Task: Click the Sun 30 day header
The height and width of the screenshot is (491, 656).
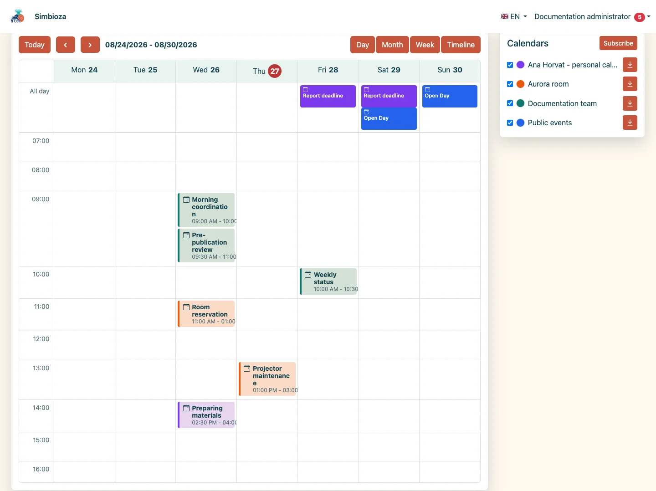Action: coord(450,70)
